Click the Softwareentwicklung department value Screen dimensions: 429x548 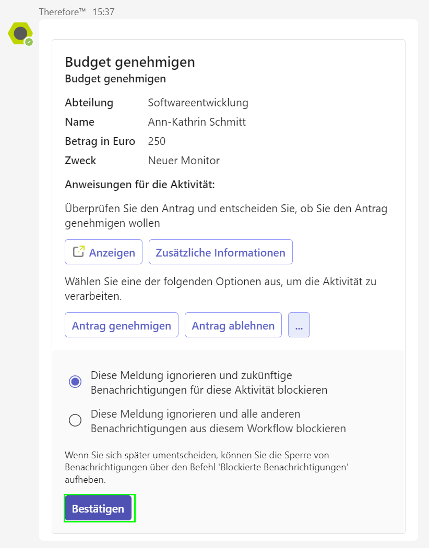(x=198, y=103)
